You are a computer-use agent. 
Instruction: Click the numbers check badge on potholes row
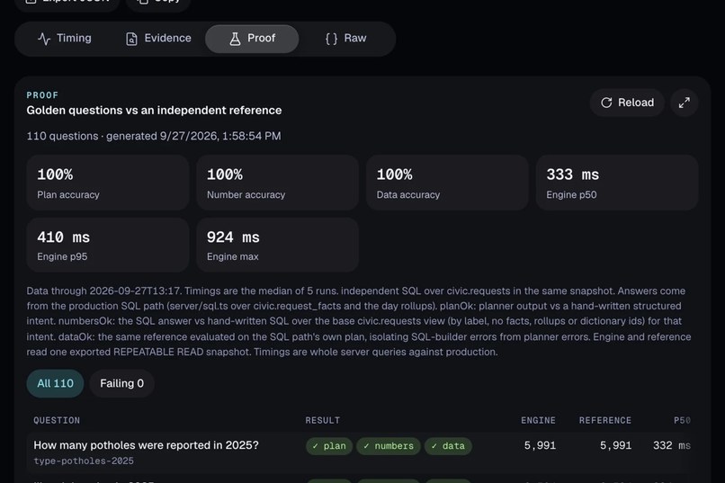(x=389, y=446)
